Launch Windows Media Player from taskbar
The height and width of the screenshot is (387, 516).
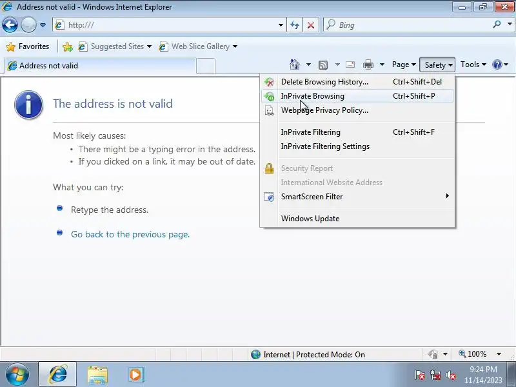coord(135,375)
